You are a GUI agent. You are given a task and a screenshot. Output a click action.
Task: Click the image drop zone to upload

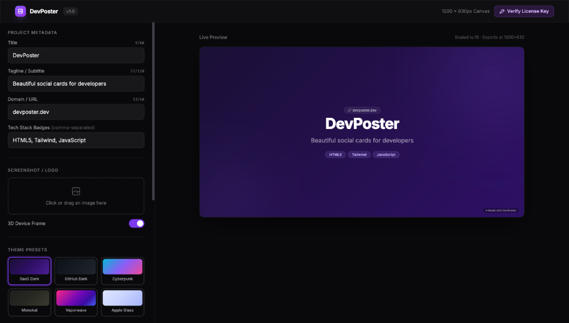coord(76,196)
